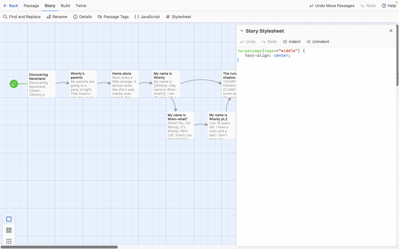
Task: Click the Stylesheet toolbar button
Action: [178, 17]
